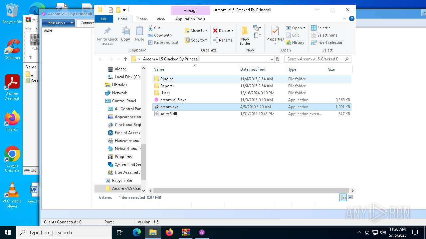Switch to details view icon

pyautogui.click(x=343, y=197)
